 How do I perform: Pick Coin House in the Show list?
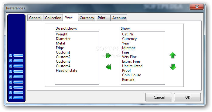143,75
